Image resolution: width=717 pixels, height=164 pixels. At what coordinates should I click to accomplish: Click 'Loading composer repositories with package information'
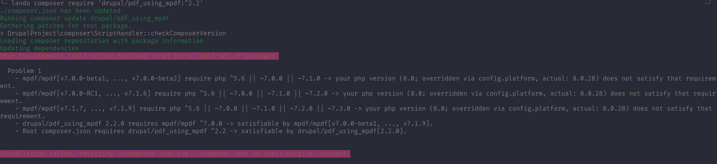click(x=102, y=41)
